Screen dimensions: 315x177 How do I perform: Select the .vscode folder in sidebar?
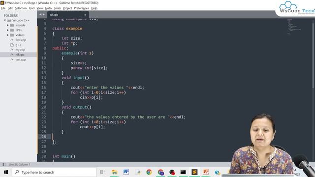20,25
